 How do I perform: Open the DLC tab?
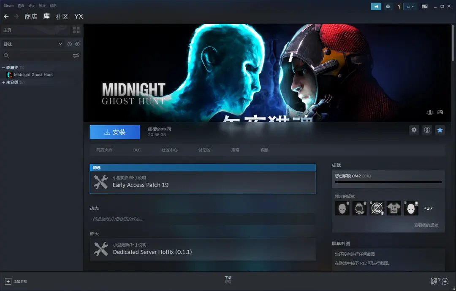(137, 150)
